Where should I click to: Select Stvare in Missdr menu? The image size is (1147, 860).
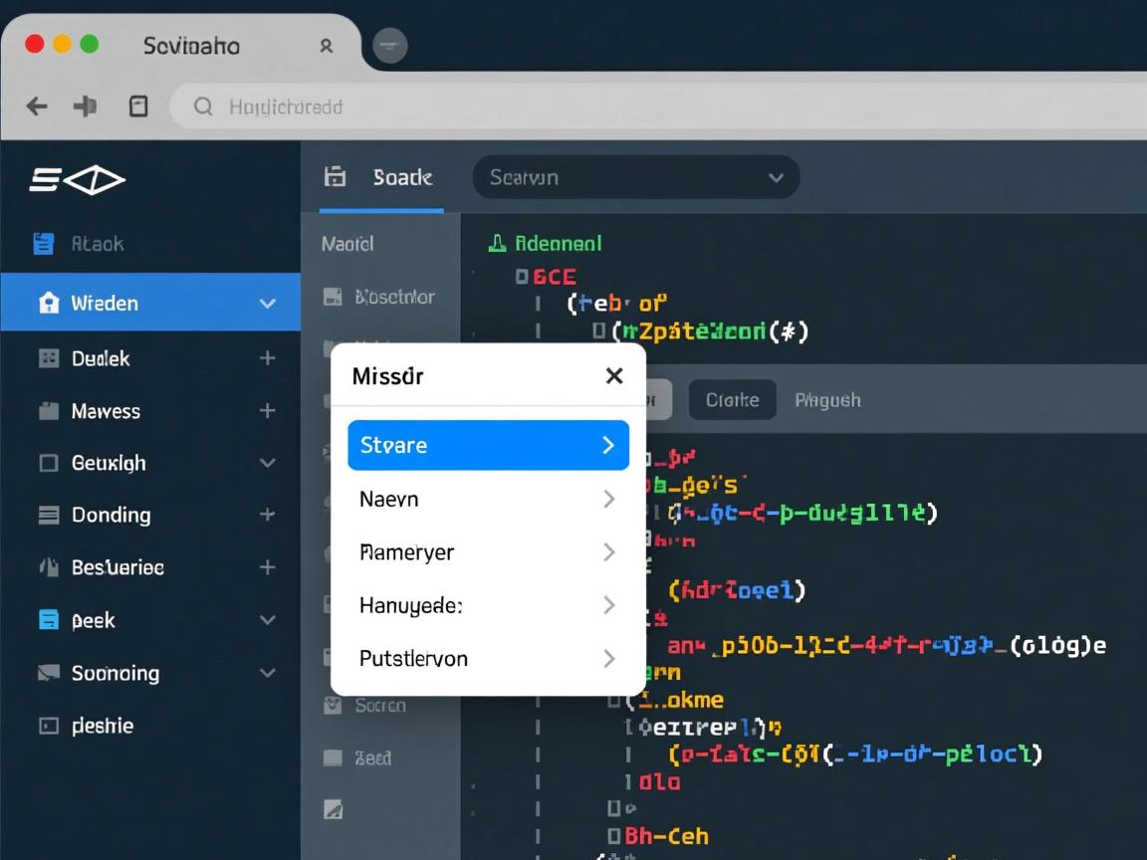tap(488, 445)
